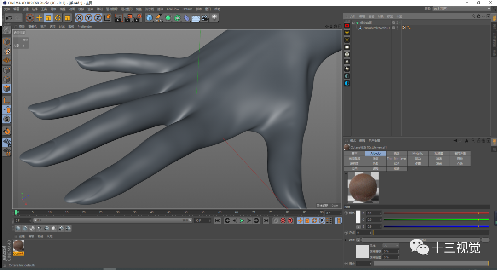Open the sampling dropdown below texture
The height and width of the screenshot is (270, 497).
point(391,246)
